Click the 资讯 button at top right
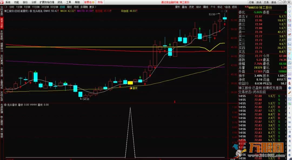The width and height of the screenshot is (292, 160). (x=259, y=2)
